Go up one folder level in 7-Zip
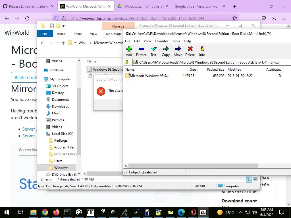The height and width of the screenshot is (218, 291). click(x=127, y=62)
